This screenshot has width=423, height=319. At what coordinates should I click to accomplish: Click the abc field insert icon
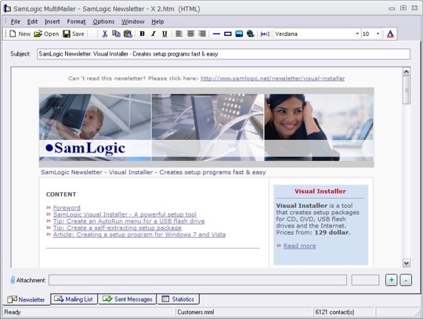click(265, 34)
